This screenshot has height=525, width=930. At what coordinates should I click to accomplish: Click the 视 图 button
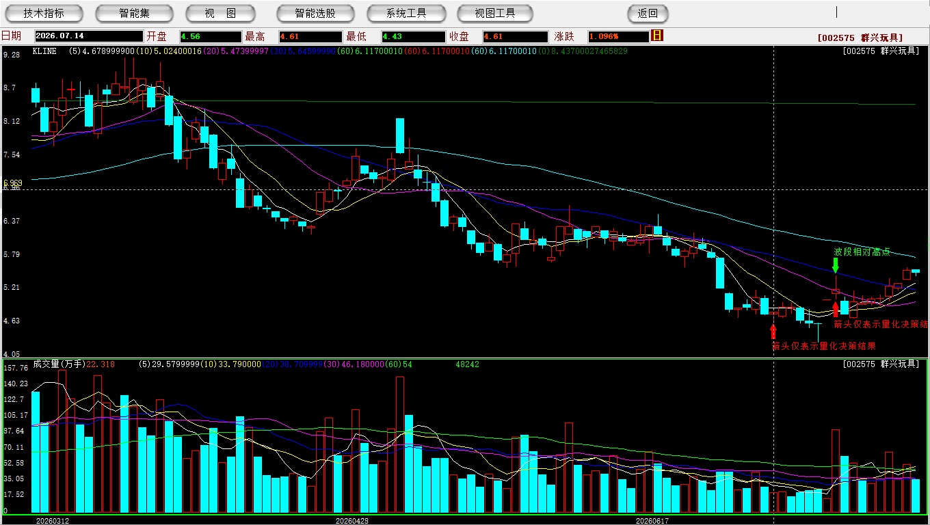(221, 13)
